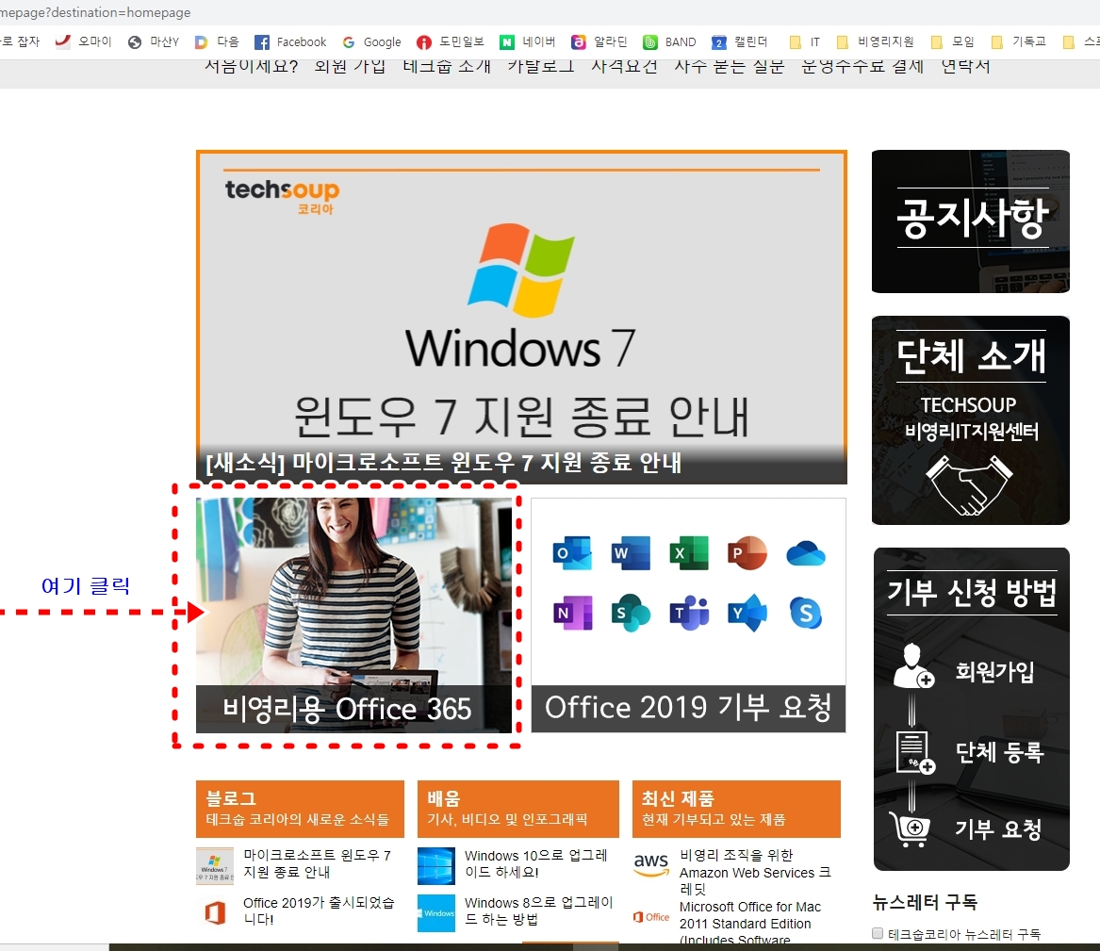Open the 공지사항 notice tile
Image resolution: width=1100 pixels, height=951 pixels.
point(970,221)
